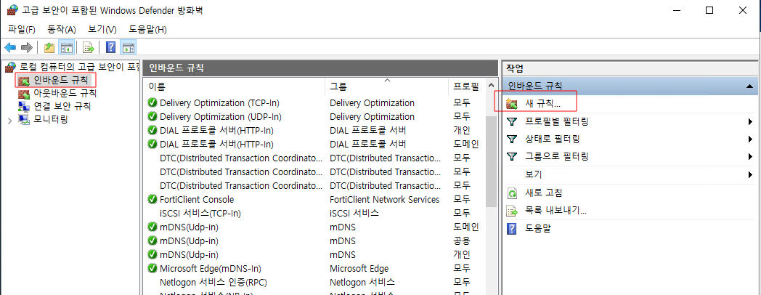Image resolution: width=761 pixels, height=295 pixels.
Task: Click the New Rule (새 규칙) icon
Action: (512, 103)
